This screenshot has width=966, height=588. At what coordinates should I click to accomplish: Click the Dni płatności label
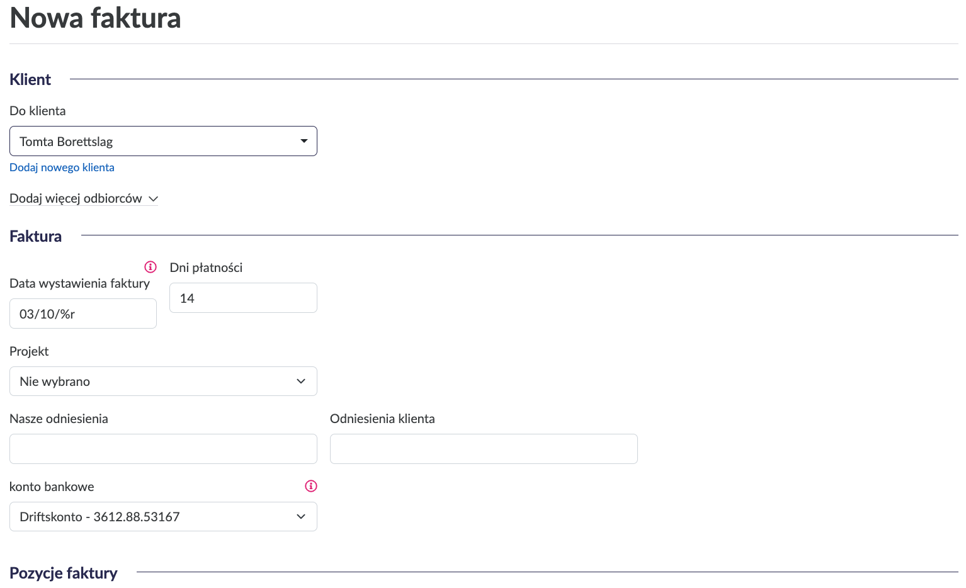click(206, 268)
